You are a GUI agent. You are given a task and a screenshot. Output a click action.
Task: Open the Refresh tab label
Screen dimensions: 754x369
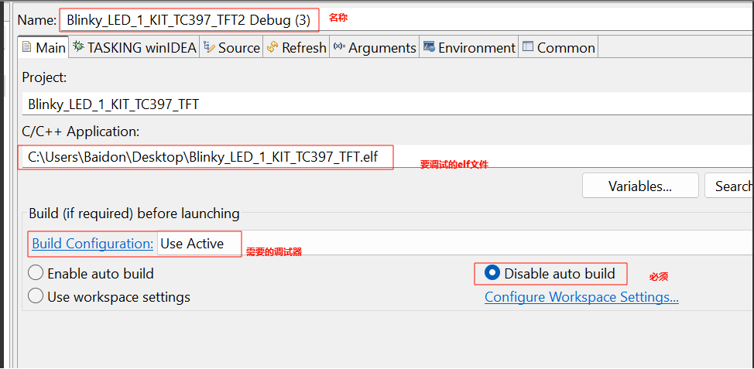pyautogui.click(x=303, y=47)
